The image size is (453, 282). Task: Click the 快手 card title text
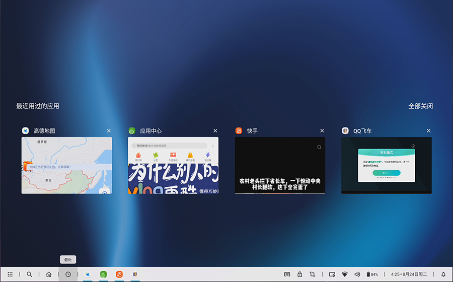[x=252, y=131]
